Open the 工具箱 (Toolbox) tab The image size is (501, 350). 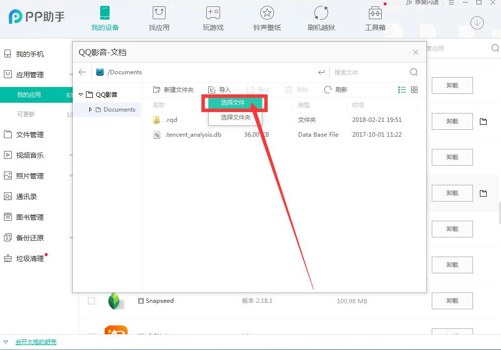(x=375, y=19)
